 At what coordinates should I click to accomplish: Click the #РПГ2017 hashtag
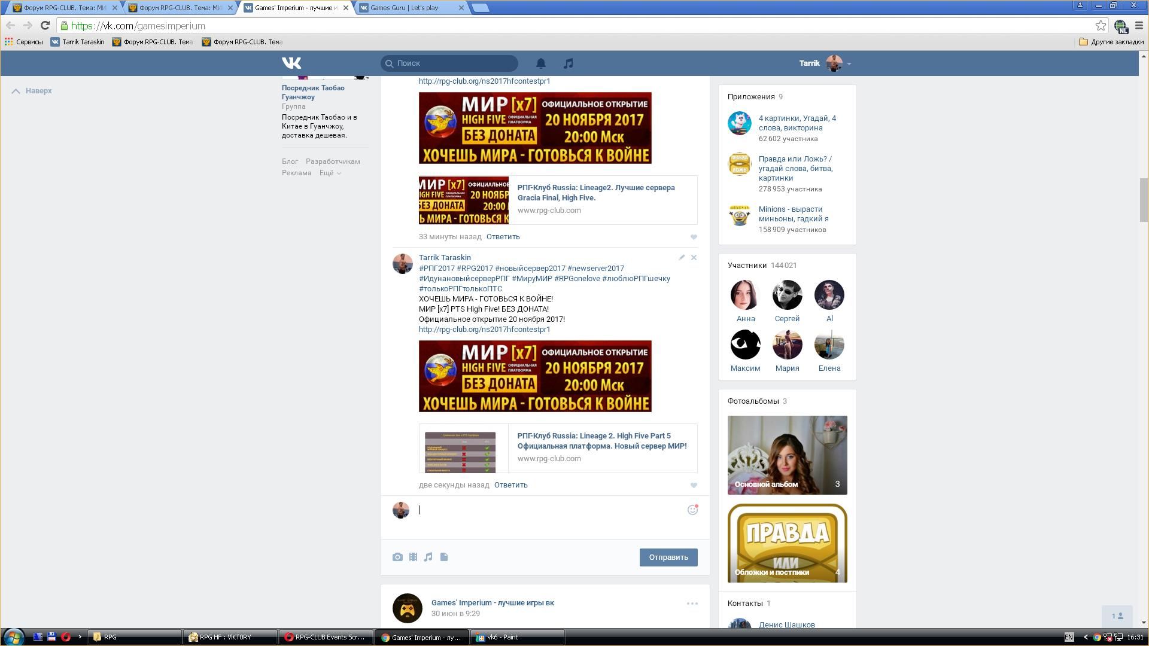(x=437, y=269)
